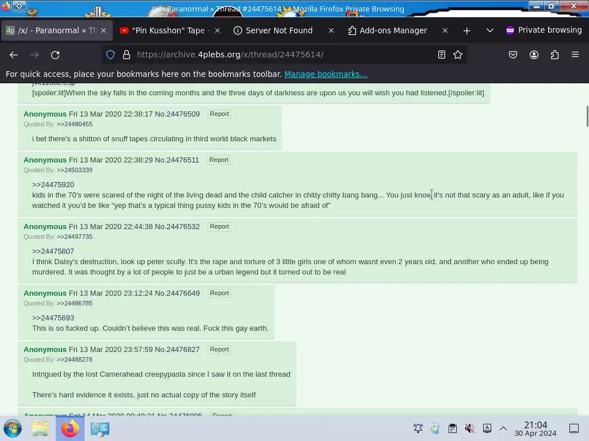This screenshot has width=589, height=441.
Task: Open the Start menu button
Action: click(13, 428)
